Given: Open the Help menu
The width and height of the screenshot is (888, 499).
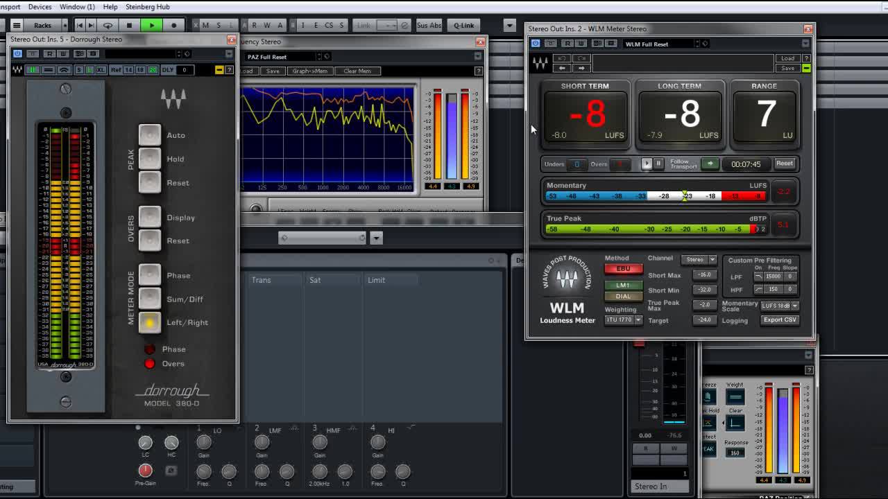Looking at the screenshot, I should click(110, 6).
